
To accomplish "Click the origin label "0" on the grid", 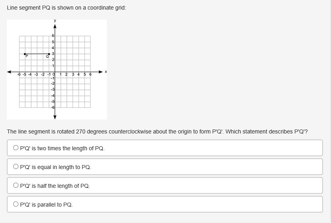I will tap(53, 74).
